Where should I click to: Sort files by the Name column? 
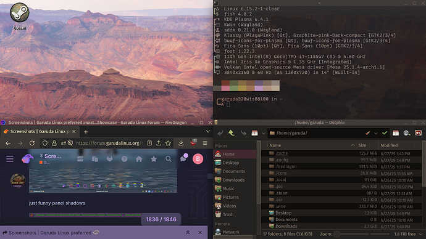click(275, 145)
